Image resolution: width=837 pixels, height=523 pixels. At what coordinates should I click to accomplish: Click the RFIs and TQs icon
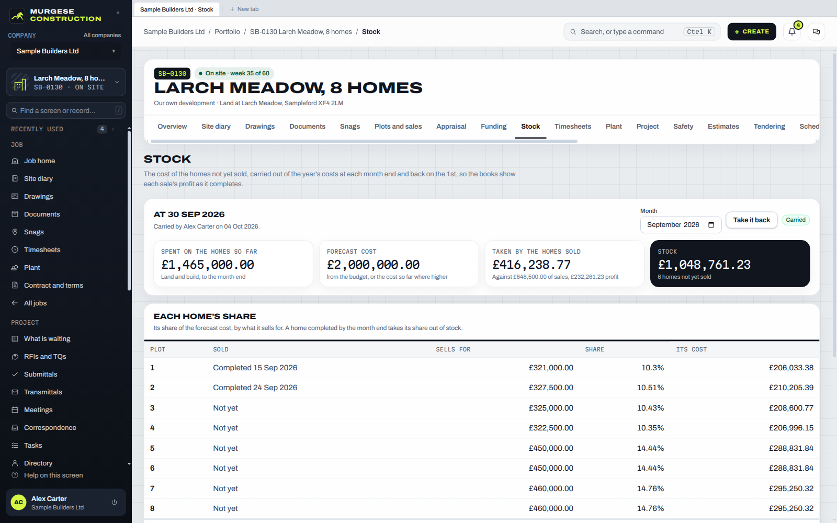(x=15, y=357)
